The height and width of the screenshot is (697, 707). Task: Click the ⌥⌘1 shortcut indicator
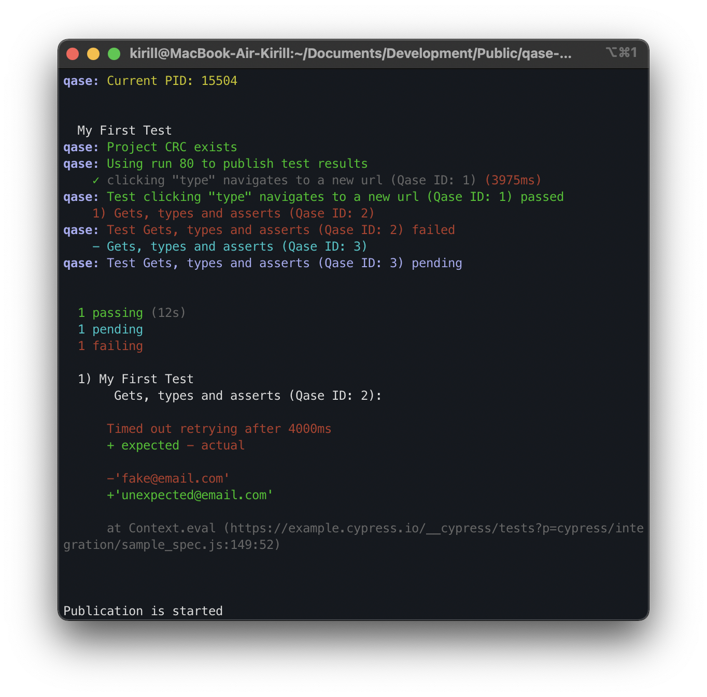click(x=621, y=52)
